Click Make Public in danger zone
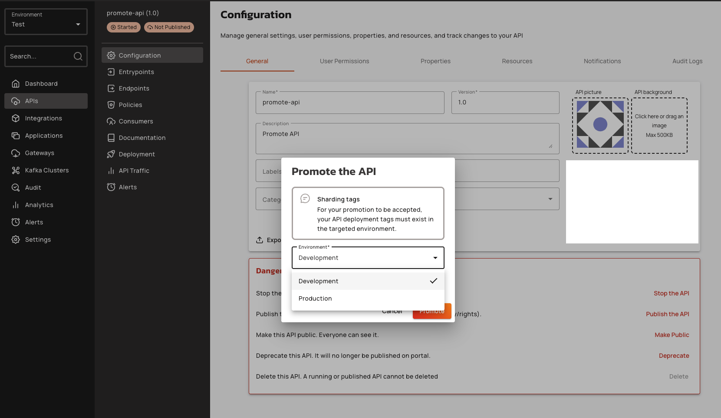 (672, 335)
